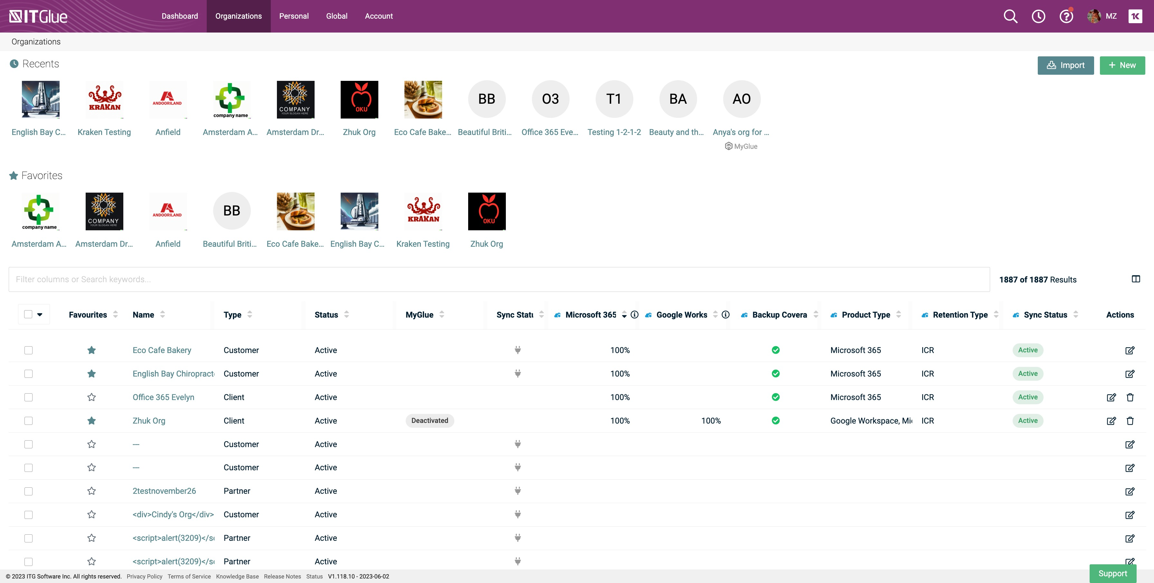Open the help question mark icon
Viewport: 1154px width, 583px height.
click(x=1066, y=16)
